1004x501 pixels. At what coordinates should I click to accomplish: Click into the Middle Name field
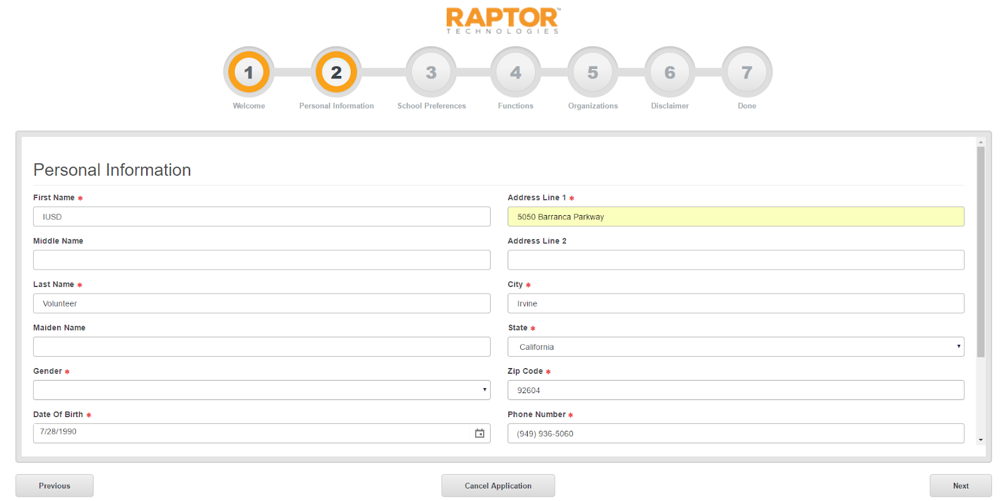pos(262,260)
